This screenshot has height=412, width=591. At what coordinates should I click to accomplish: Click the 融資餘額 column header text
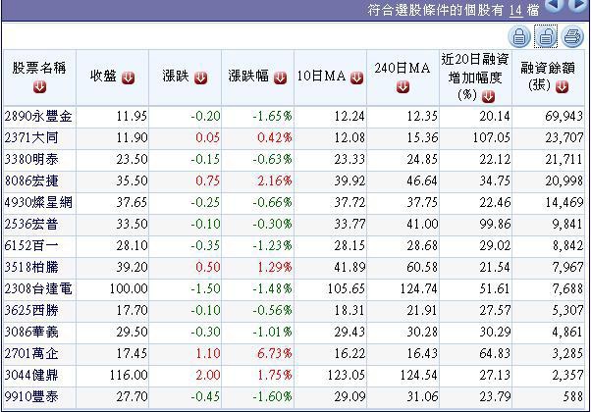click(x=548, y=68)
